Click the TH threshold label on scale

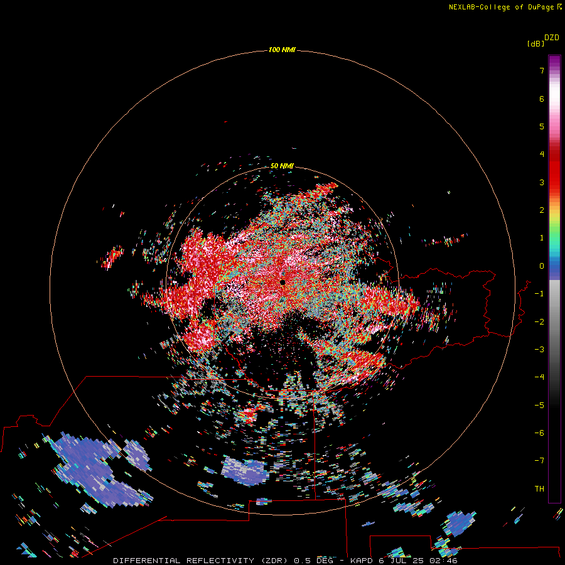coord(539,489)
